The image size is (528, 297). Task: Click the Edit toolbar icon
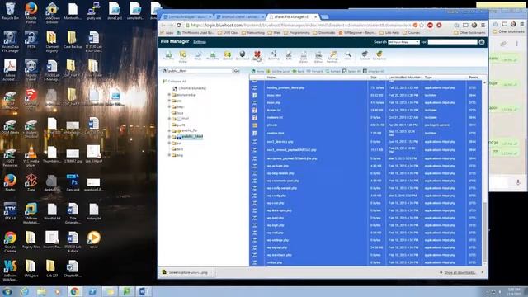click(x=289, y=55)
